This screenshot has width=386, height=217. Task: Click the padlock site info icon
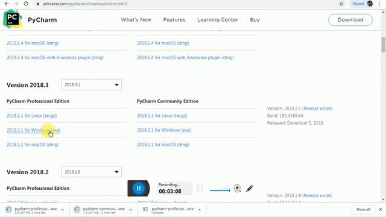coord(37,4)
